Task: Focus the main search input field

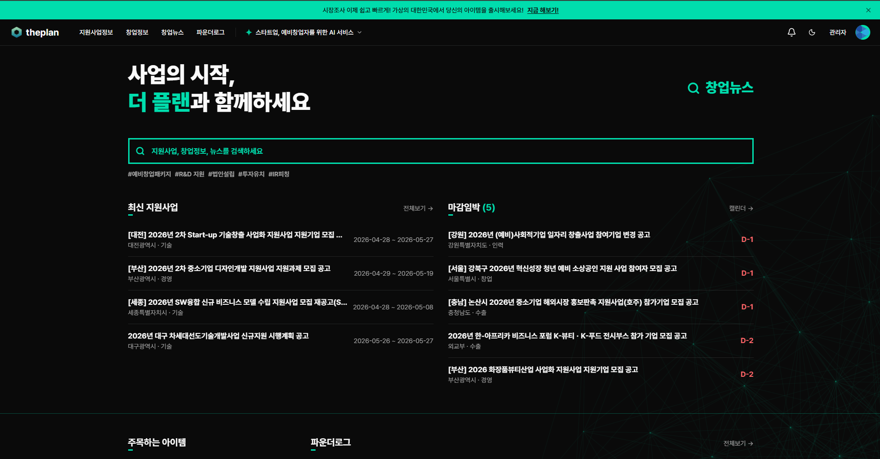Action: (440, 151)
